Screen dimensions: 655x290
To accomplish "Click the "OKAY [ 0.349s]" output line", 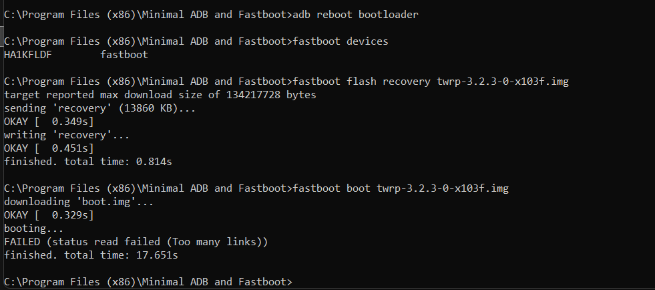I will (x=49, y=122).
